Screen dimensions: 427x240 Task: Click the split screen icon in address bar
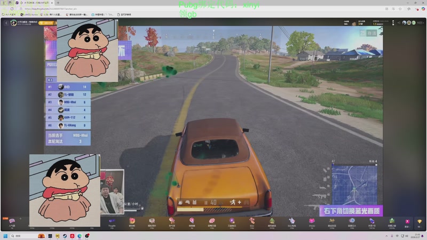386,9
